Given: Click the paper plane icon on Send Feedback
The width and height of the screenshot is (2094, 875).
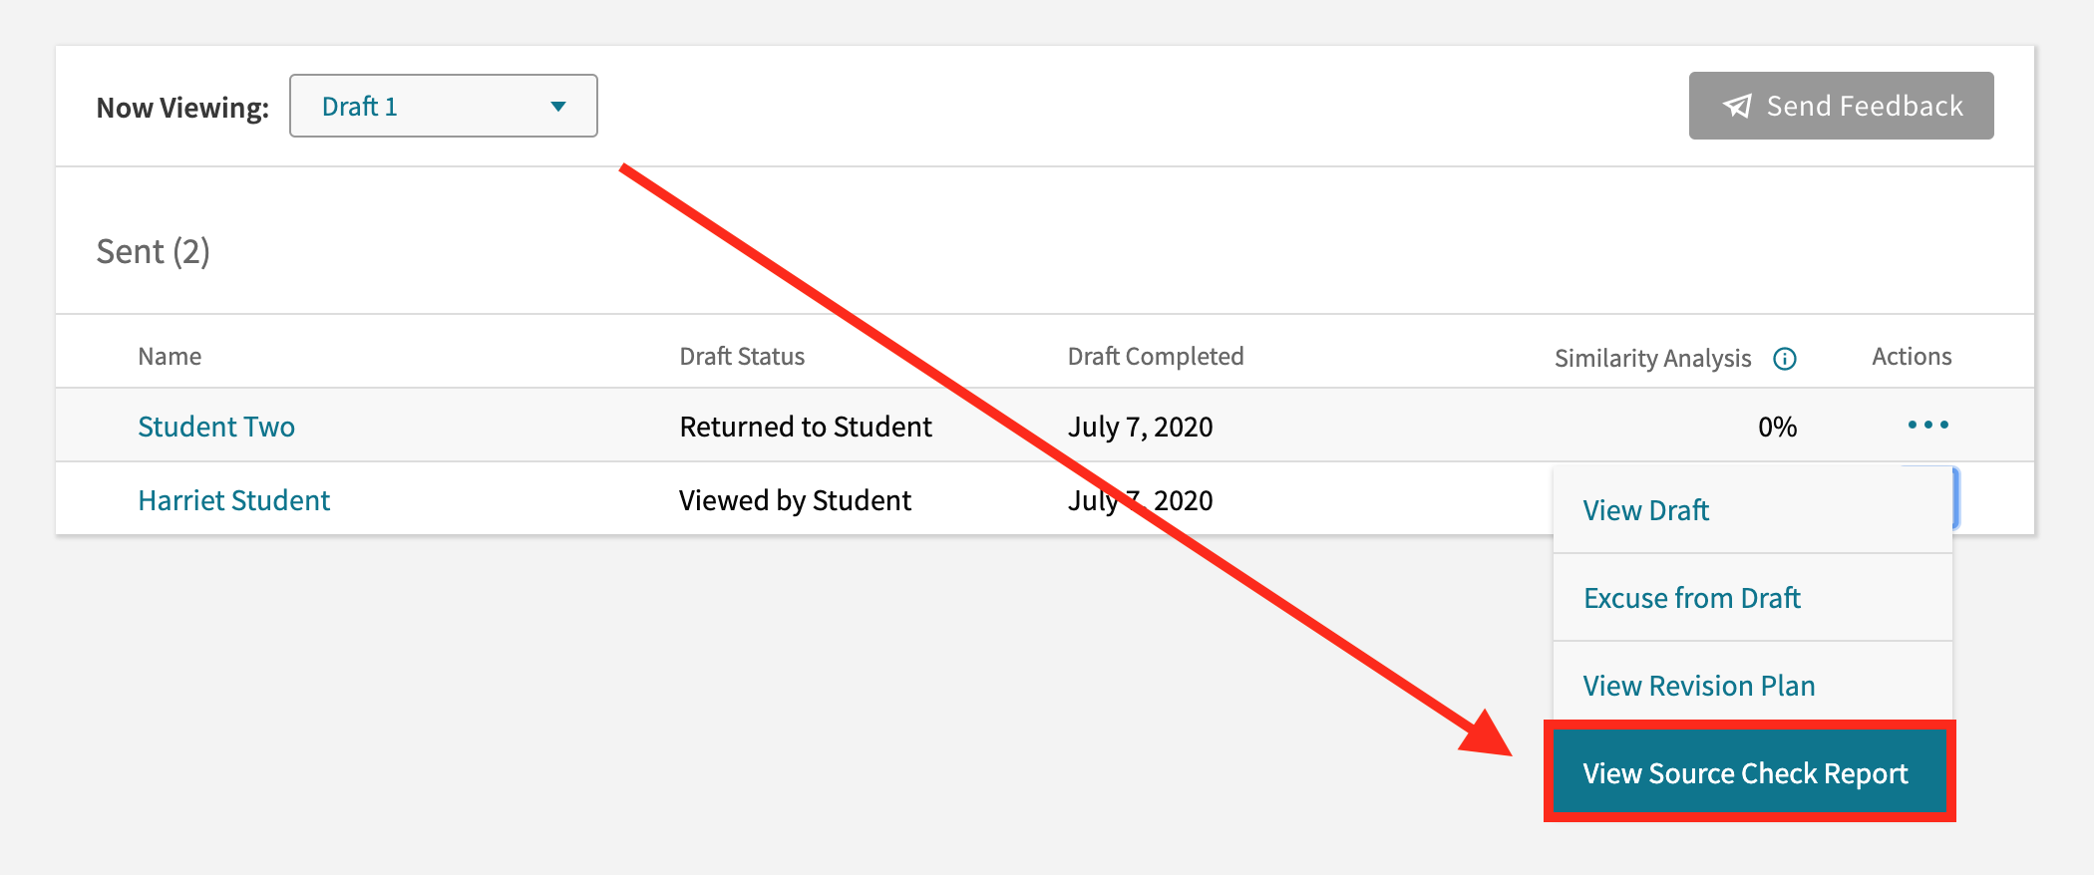Looking at the screenshot, I should point(1737,105).
